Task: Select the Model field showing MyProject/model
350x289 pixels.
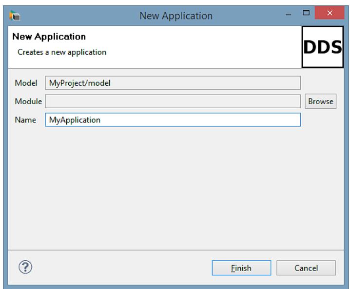Action: [173, 83]
